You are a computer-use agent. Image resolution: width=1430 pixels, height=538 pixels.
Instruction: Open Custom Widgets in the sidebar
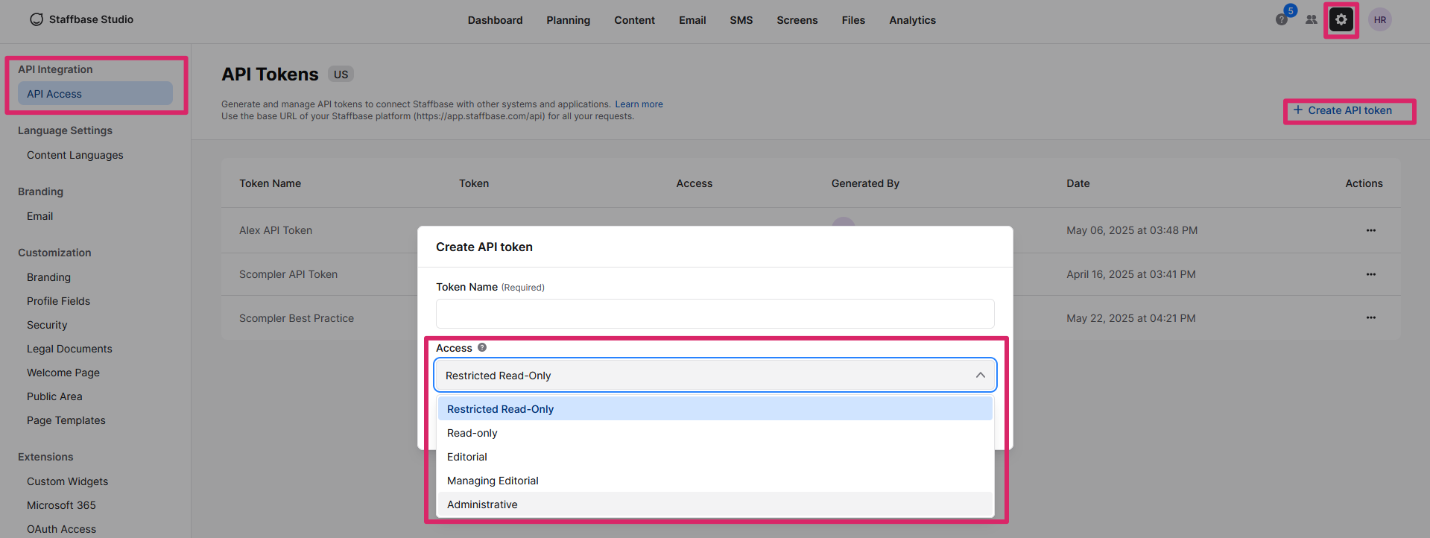coord(68,481)
